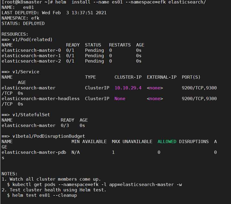
Task: Click the NAMESPACE: efk line
Action: click(x=20, y=18)
